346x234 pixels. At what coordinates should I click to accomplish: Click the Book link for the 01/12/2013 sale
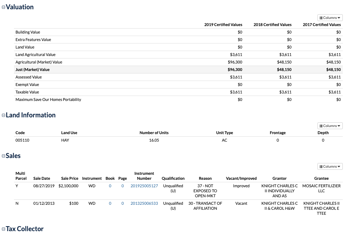tap(110, 203)
